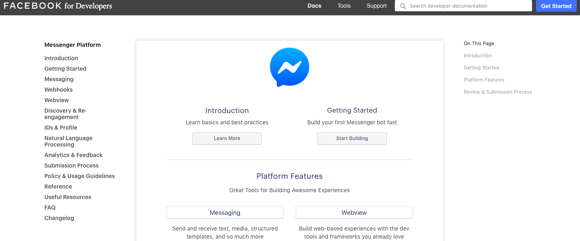Image resolution: width=580 pixels, height=241 pixels.
Task: Click the 'On This Page' label
Action: click(x=479, y=44)
